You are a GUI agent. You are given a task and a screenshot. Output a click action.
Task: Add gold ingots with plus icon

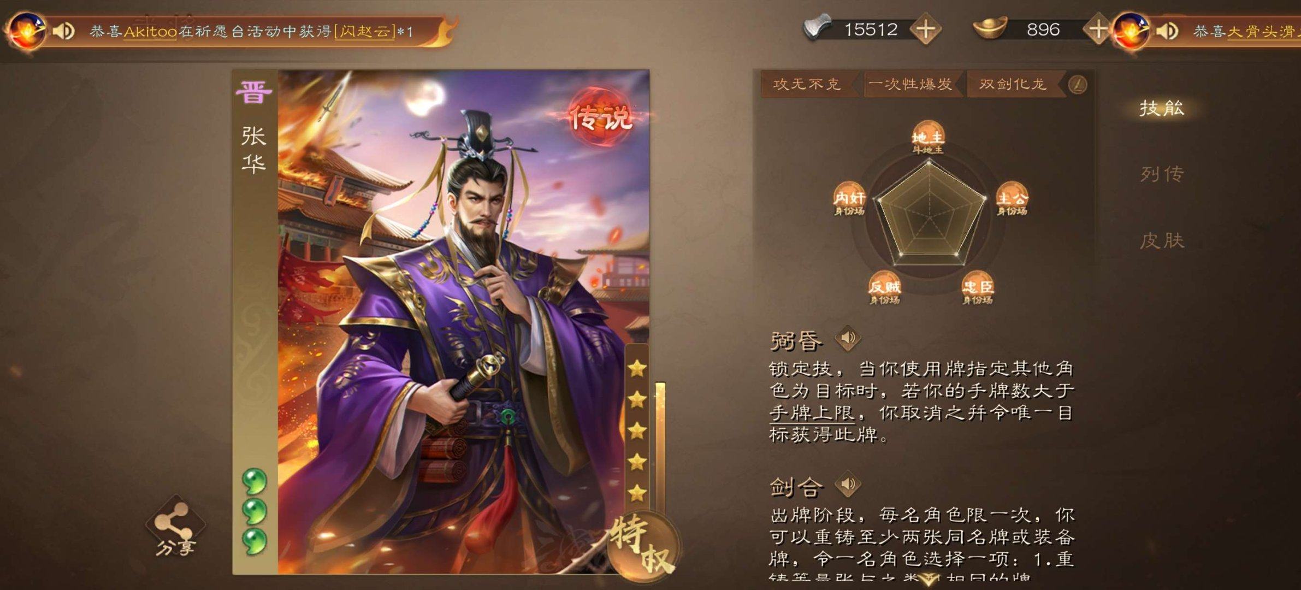pos(1098,29)
